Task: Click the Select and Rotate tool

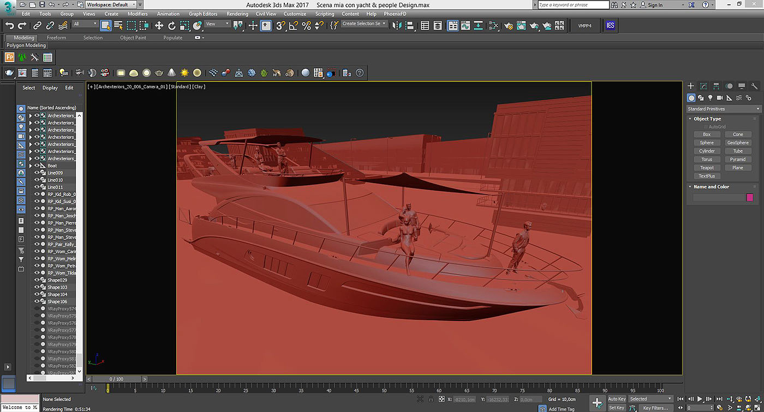Action: click(x=172, y=26)
